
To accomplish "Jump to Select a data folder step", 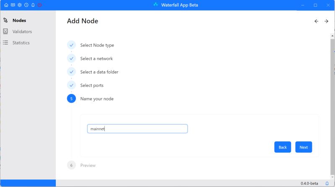I will tap(99, 72).
